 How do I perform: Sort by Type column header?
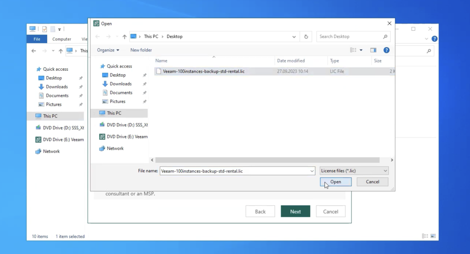pyautogui.click(x=335, y=61)
